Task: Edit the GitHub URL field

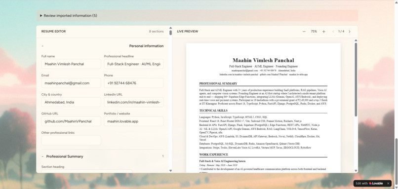Action: [x=71, y=121]
